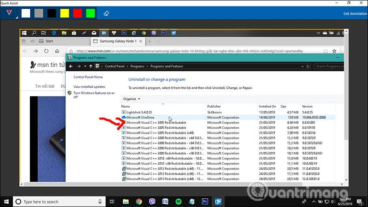Viewport: 368px width, 207px height.
Task: Select the eraser tool in annotation bar
Action: [106, 13]
